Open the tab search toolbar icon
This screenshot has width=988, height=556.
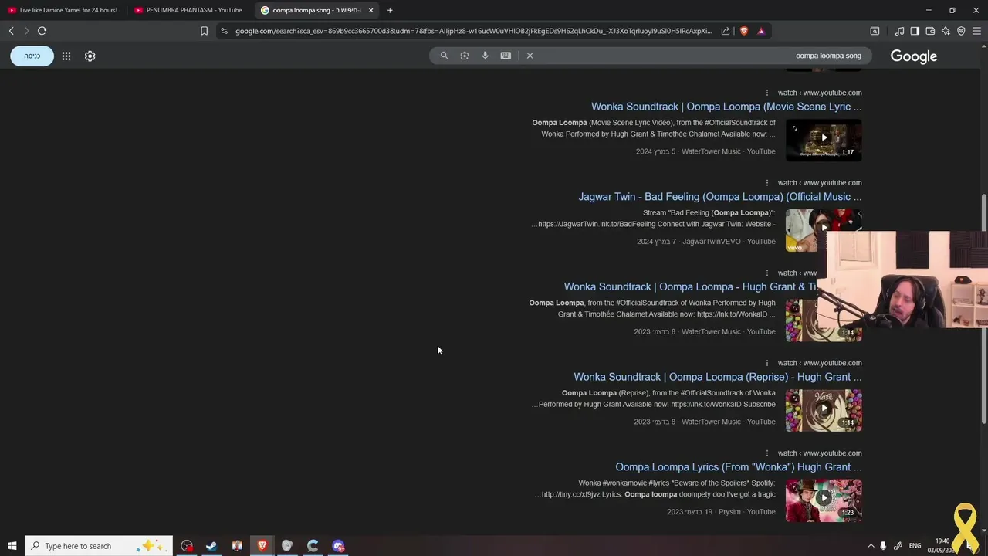(x=875, y=31)
